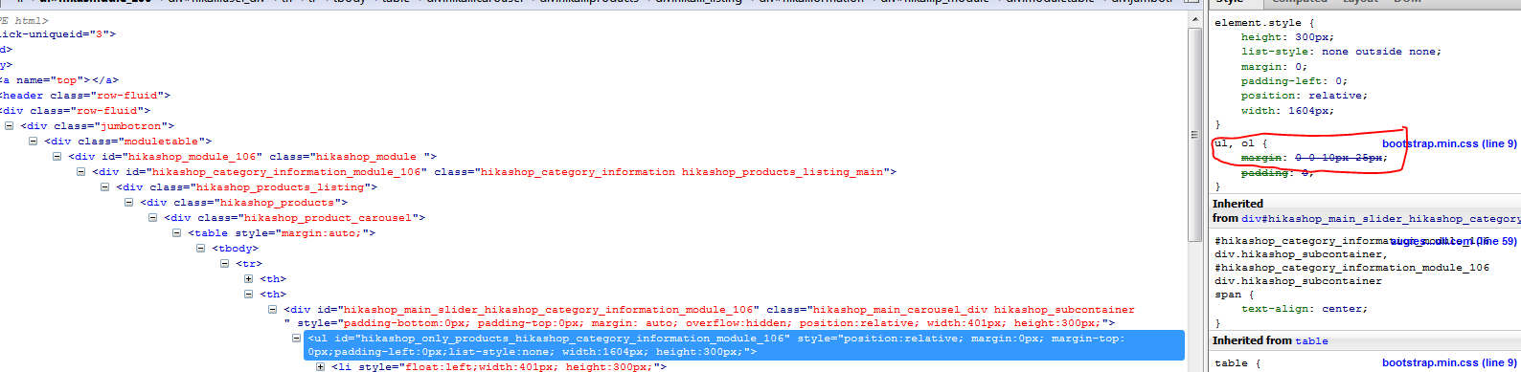Collapse the expanded th node
Image resolution: width=1521 pixels, height=372 pixels.
249,295
